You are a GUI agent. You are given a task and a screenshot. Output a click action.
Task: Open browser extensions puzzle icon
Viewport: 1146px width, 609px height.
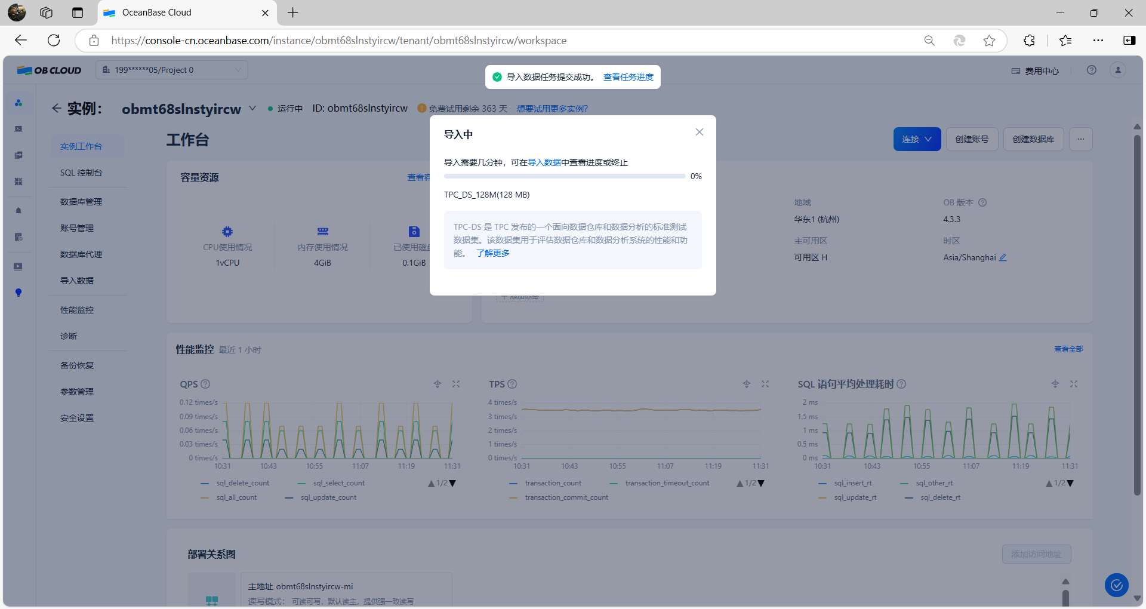tap(1029, 41)
